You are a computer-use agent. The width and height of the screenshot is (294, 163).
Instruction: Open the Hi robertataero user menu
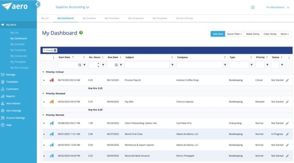point(278,7)
